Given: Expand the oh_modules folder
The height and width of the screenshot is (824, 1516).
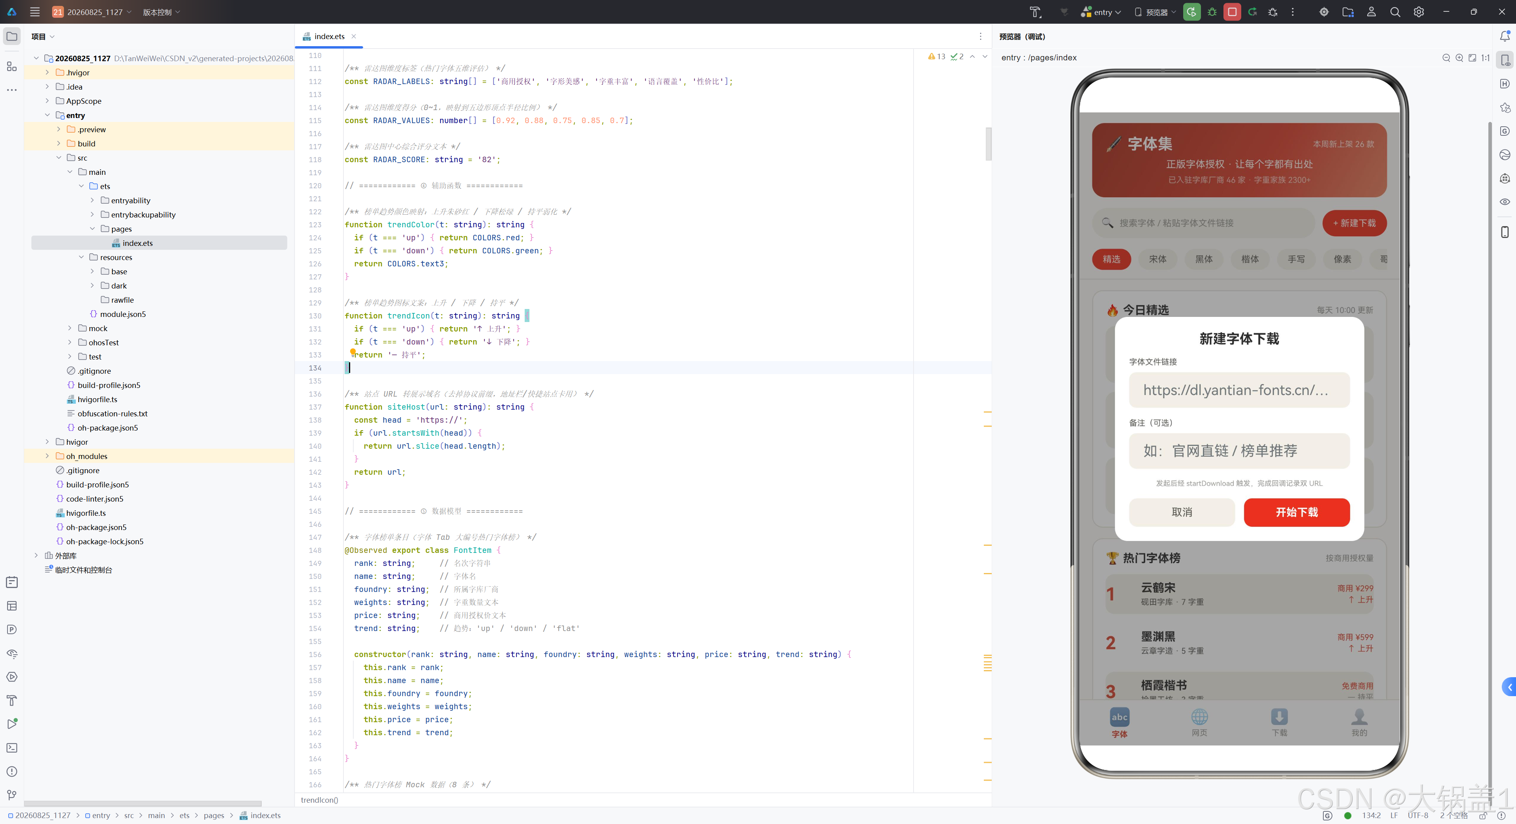Looking at the screenshot, I should 48,456.
